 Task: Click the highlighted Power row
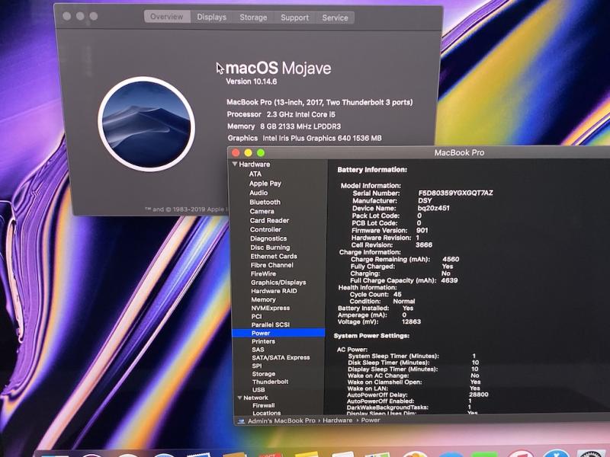point(278,333)
